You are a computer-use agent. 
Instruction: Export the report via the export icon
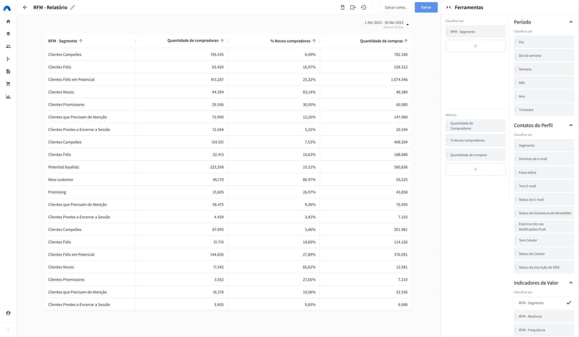tap(353, 7)
